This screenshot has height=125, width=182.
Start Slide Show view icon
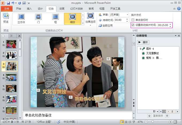[x=134, y=122]
